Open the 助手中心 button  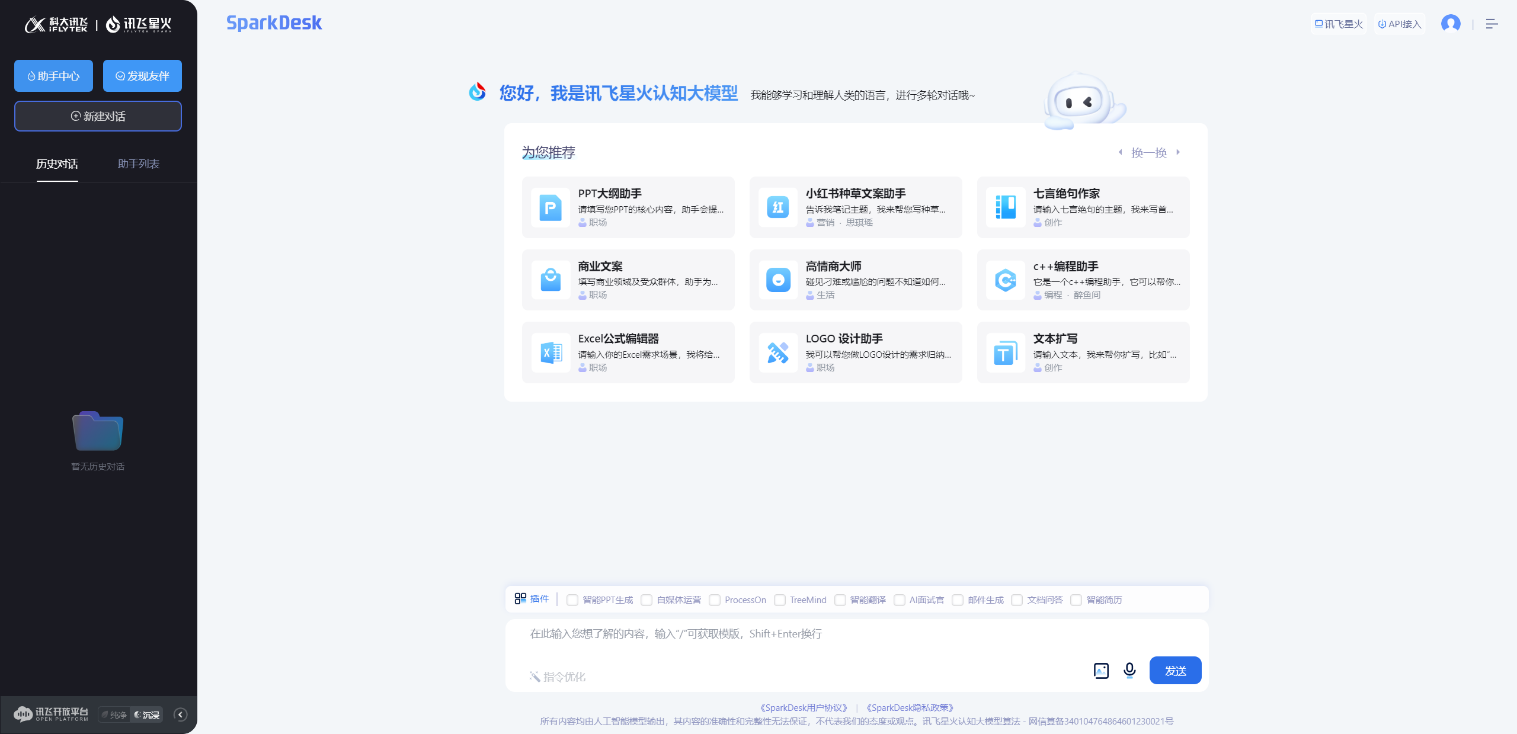click(x=53, y=76)
